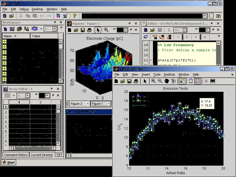This screenshot has height=177, width=236.
Task: Click Print icon in Emission Tests toolbar
Action: [x=136, y=81]
